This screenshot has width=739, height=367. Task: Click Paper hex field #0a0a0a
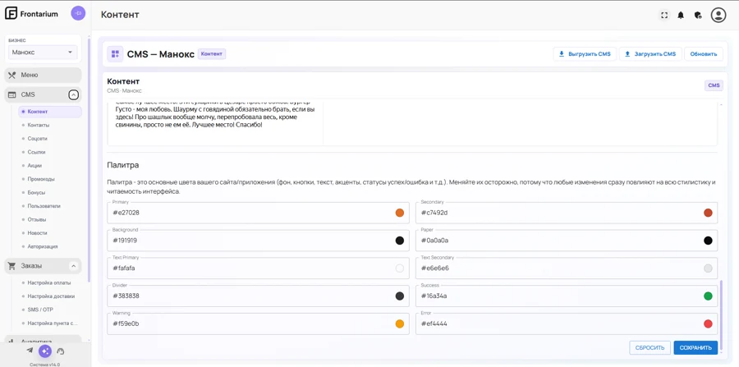(567, 241)
